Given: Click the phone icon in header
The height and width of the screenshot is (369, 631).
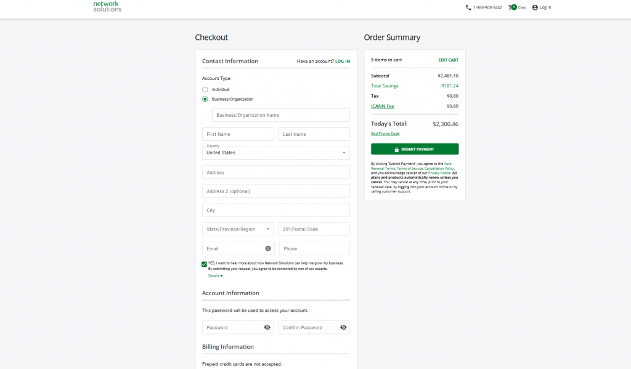Looking at the screenshot, I should (468, 7).
